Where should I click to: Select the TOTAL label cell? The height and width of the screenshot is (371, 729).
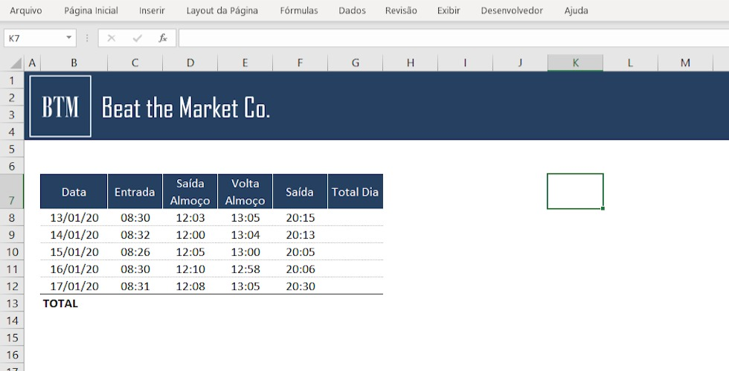tap(74, 303)
